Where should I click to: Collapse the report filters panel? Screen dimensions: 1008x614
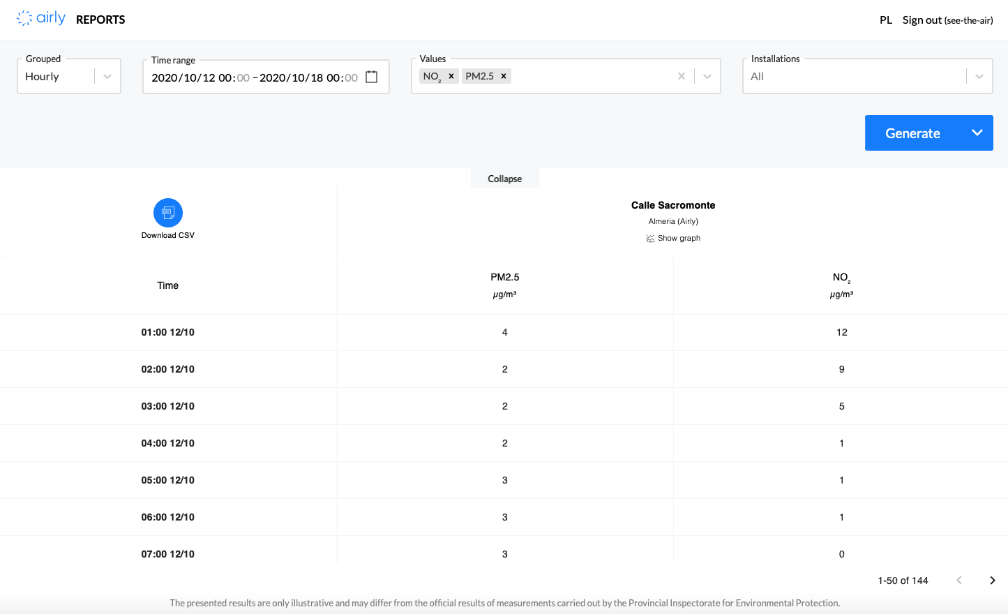coord(504,179)
